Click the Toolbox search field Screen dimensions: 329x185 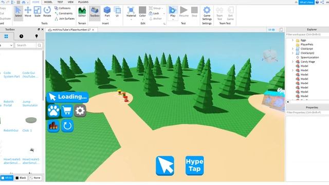tap(26, 45)
